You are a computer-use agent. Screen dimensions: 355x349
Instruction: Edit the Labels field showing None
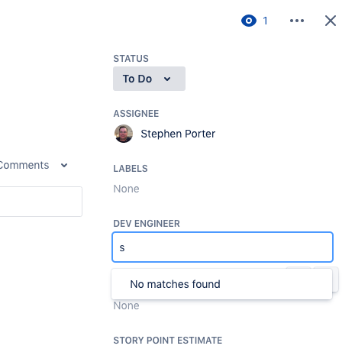coord(126,189)
